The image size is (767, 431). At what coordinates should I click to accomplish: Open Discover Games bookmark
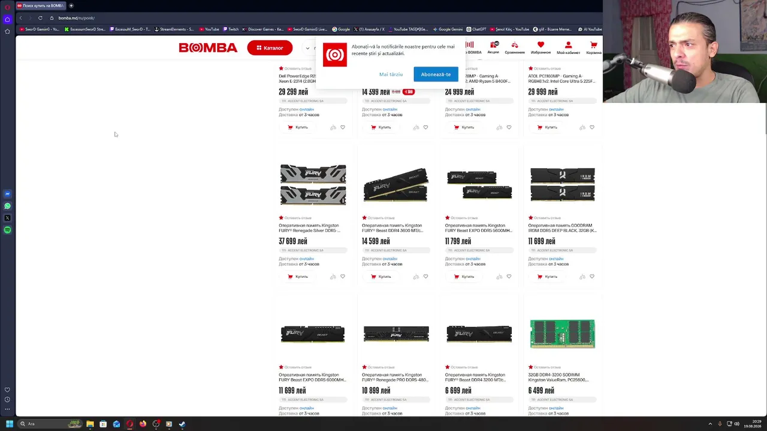[263, 29]
